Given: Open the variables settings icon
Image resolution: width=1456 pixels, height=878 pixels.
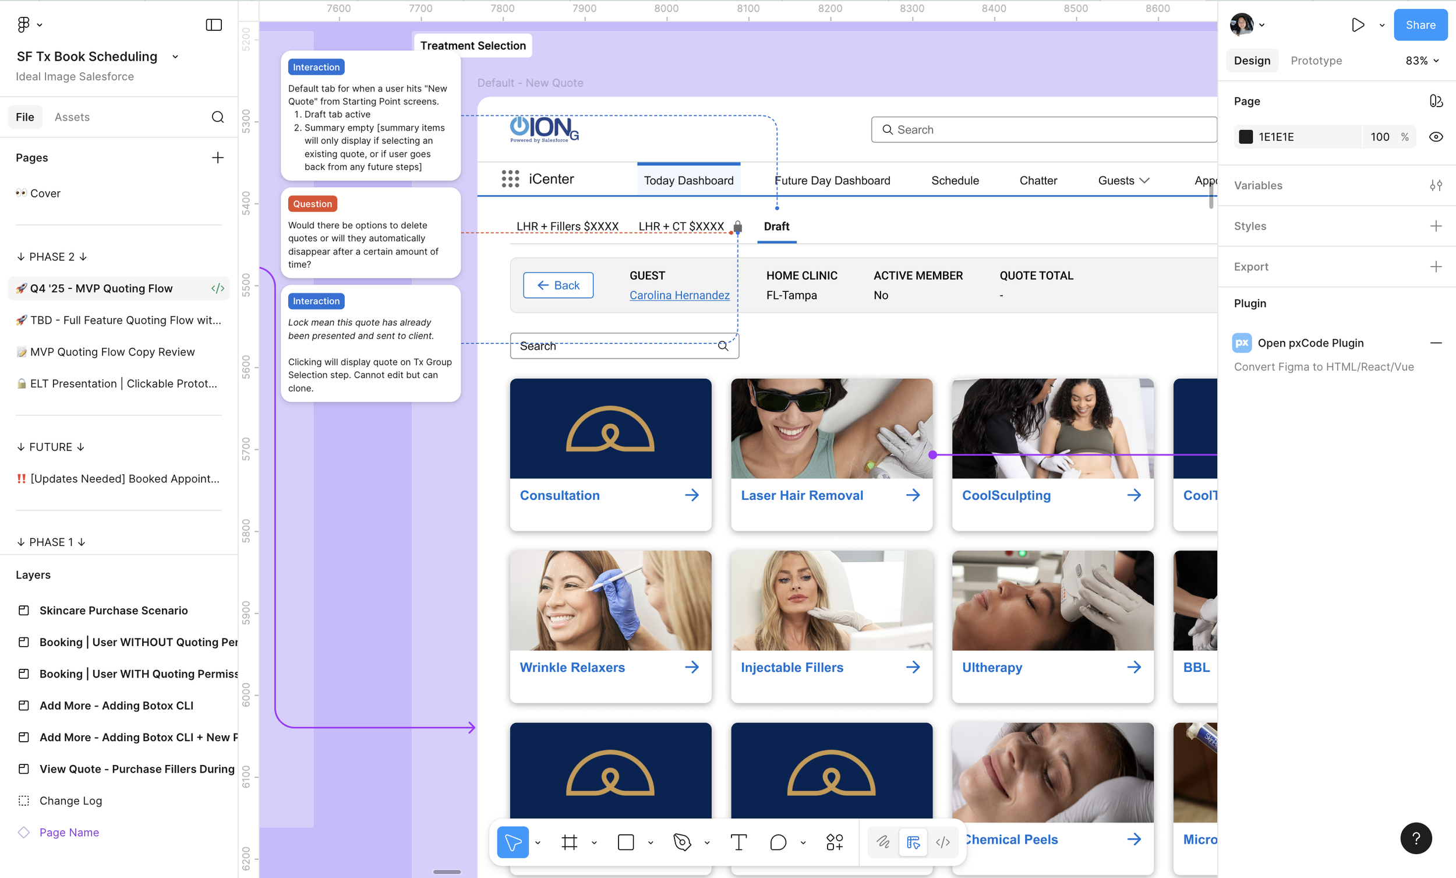Looking at the screenshot, I should (1435, 186).
